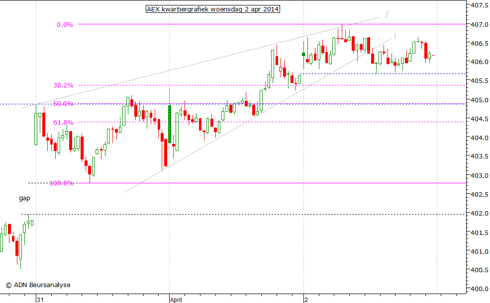Click the 401.0 price axis label
The image size is (490, 303).
click(480, 251)
